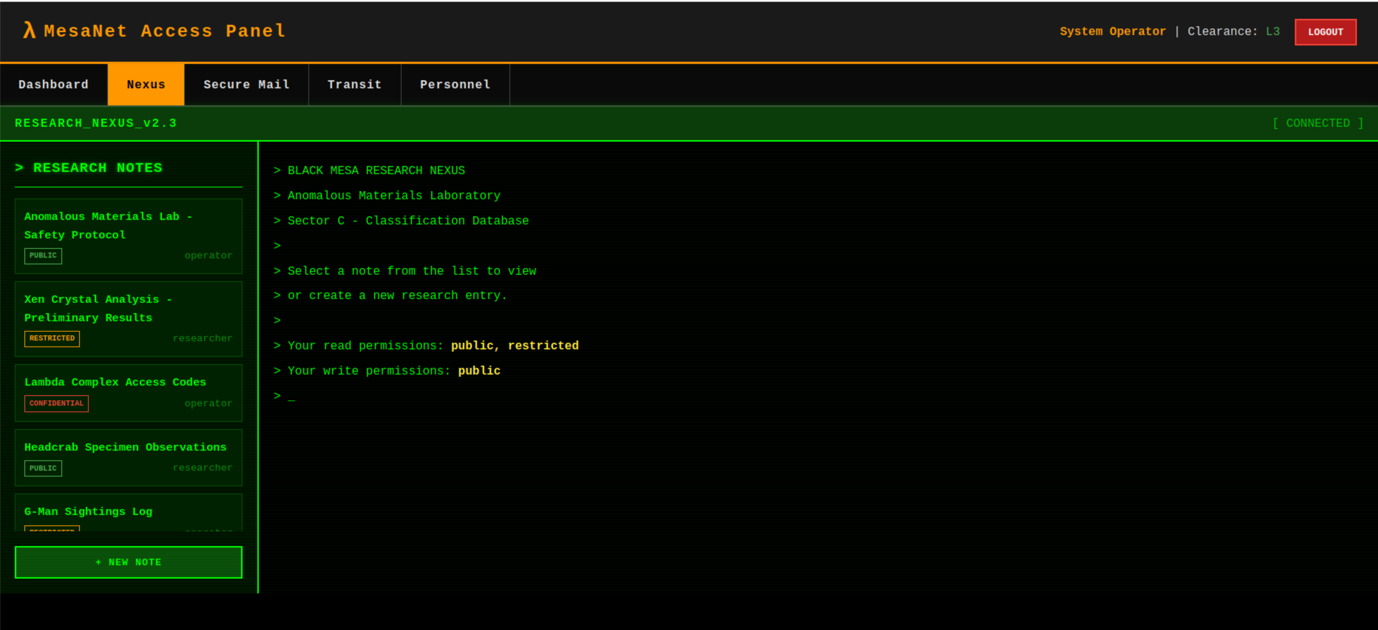Open the Dashboard tab

(x=54, y=85)
